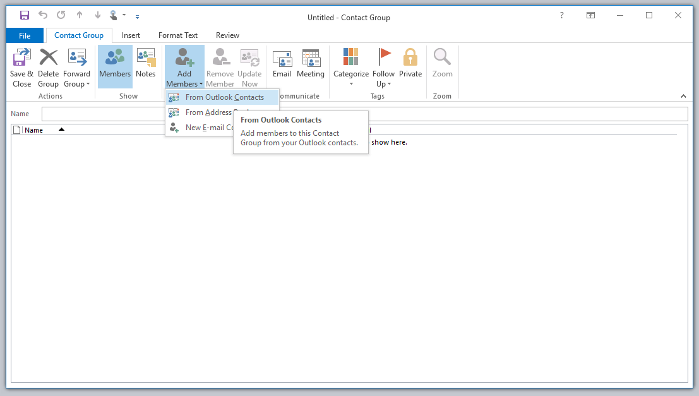Image resolution: width=699 pixels, height=396 pixels.
Task: Click the Redo icon in quick access toolbar
Action: [61, 15]
